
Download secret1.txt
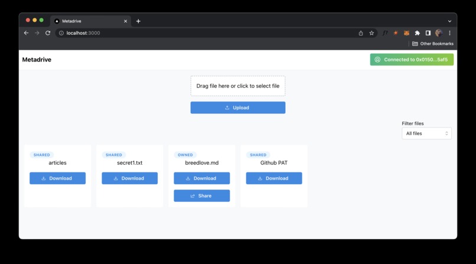[x=129, y=178]
